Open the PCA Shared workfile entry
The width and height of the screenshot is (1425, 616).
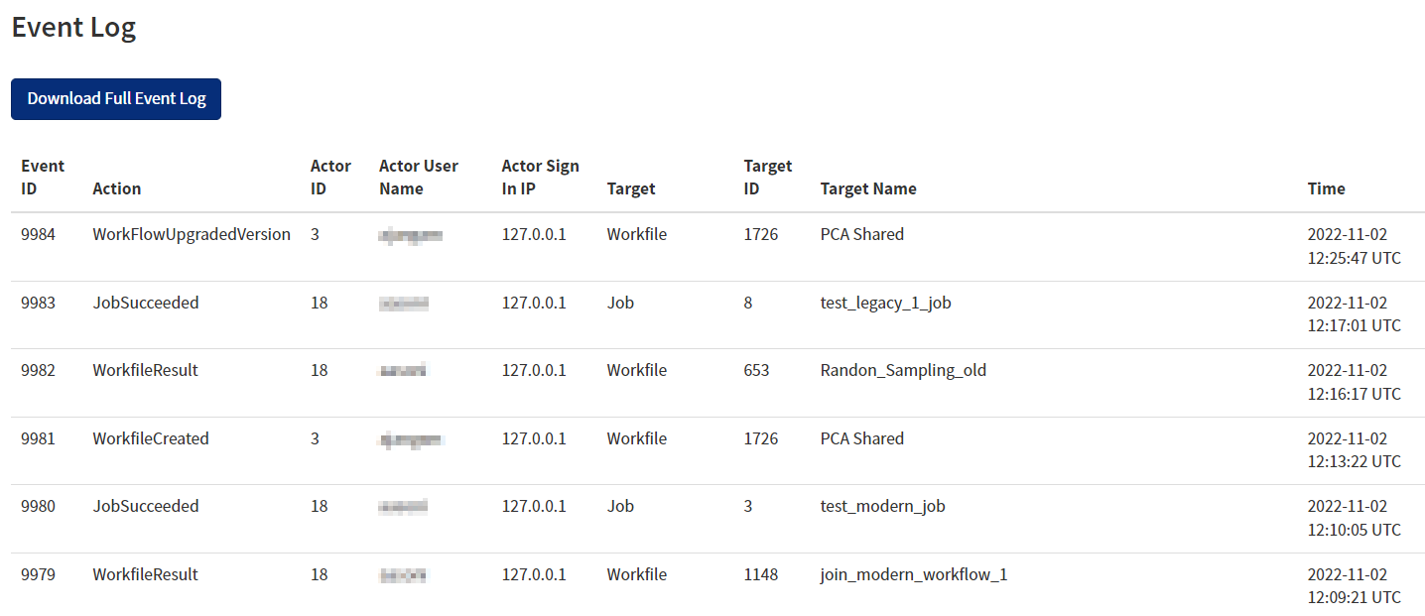point(861,234)
